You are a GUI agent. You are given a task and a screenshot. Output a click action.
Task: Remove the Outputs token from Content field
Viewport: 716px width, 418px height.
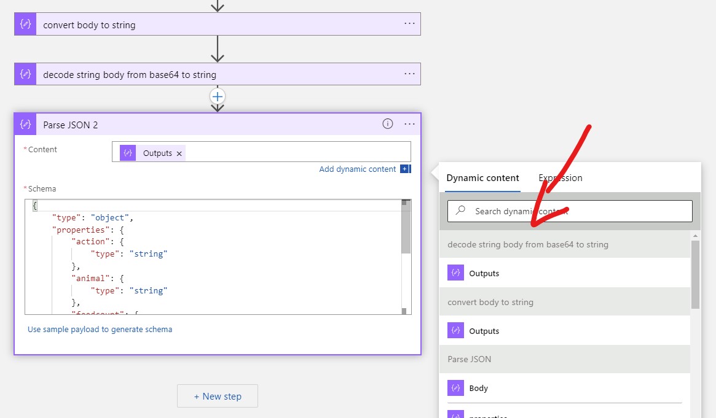tap(179, 153)
